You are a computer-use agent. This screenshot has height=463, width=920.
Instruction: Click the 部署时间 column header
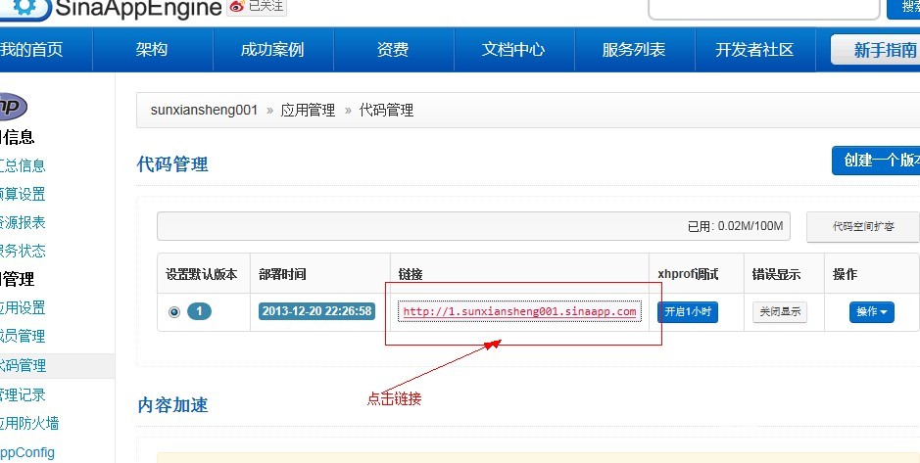tap(282, 274)
